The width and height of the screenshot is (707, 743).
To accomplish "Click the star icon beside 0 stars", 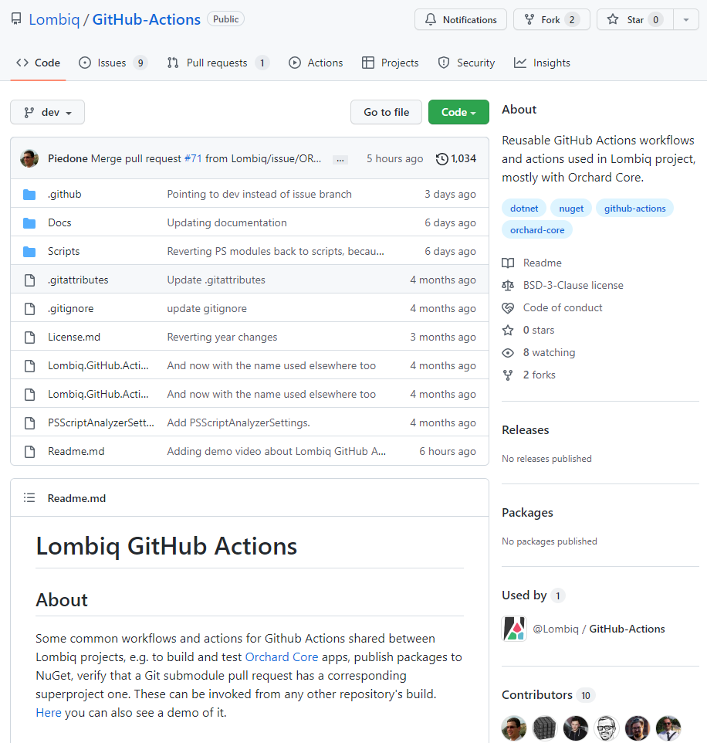I will tap(508, 331).
